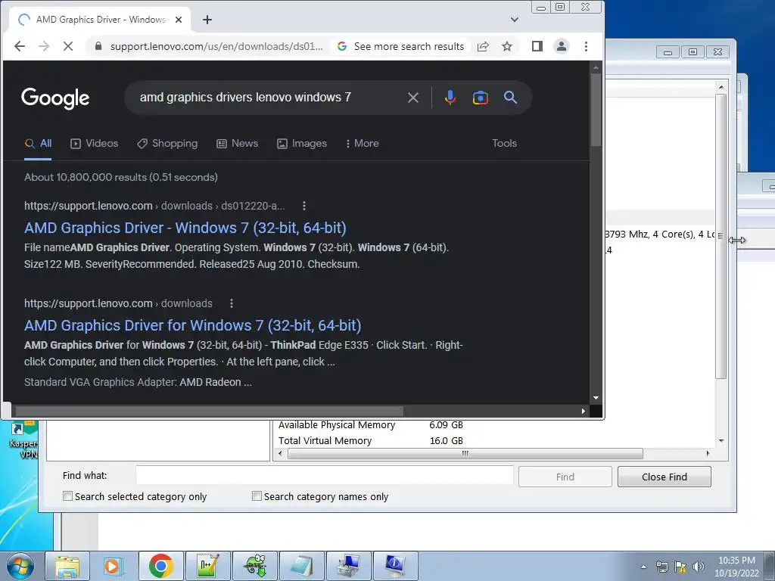Open AMD Graphics Driver - Windows 7 result
The height and width of the screenshot is (581, 775).
pos(185,228)
